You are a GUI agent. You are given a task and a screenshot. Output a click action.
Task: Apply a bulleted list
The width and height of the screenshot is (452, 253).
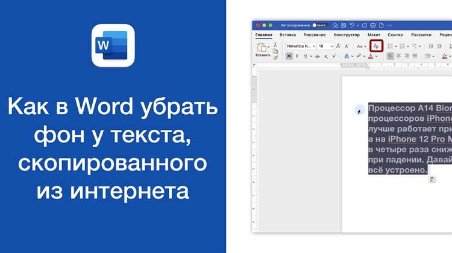[x=390, y=46]
